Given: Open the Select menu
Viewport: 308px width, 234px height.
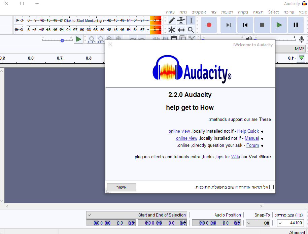Looking at the screenshot, I should point(273,12).
